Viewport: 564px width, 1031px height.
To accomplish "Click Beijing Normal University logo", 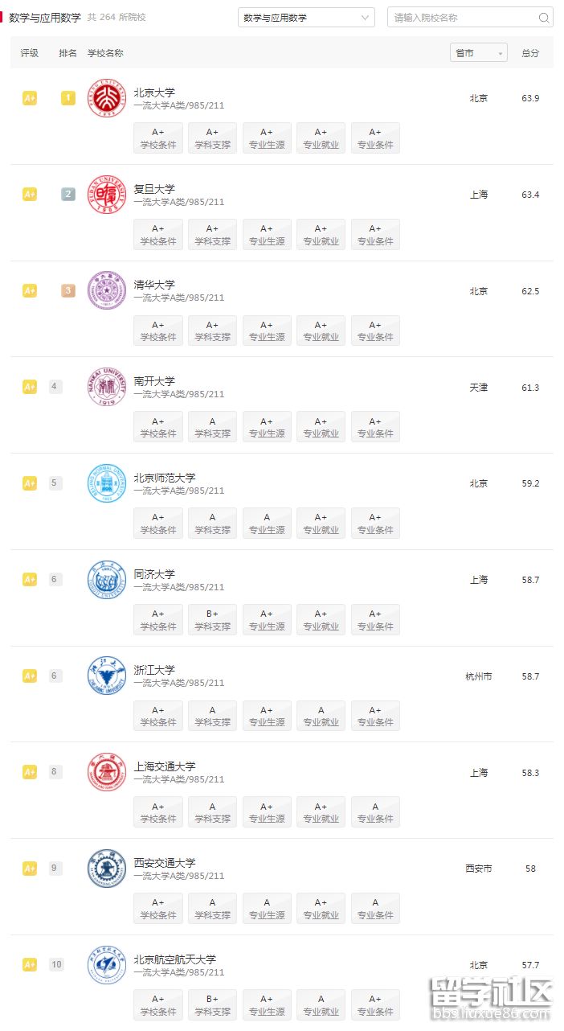I will pyautogui.click(x=107, y=483).
